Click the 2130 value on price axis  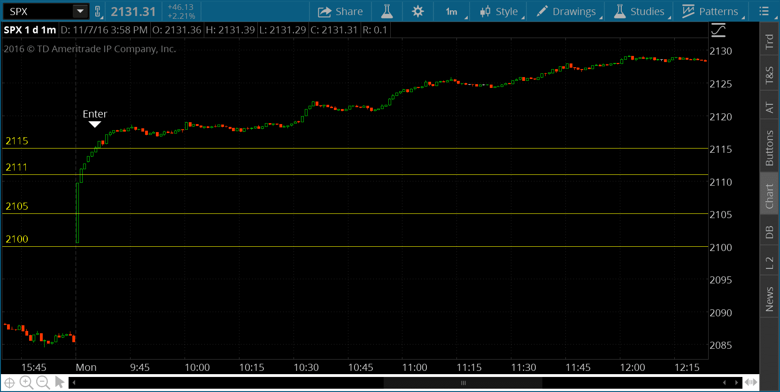[x=721, y=51]
